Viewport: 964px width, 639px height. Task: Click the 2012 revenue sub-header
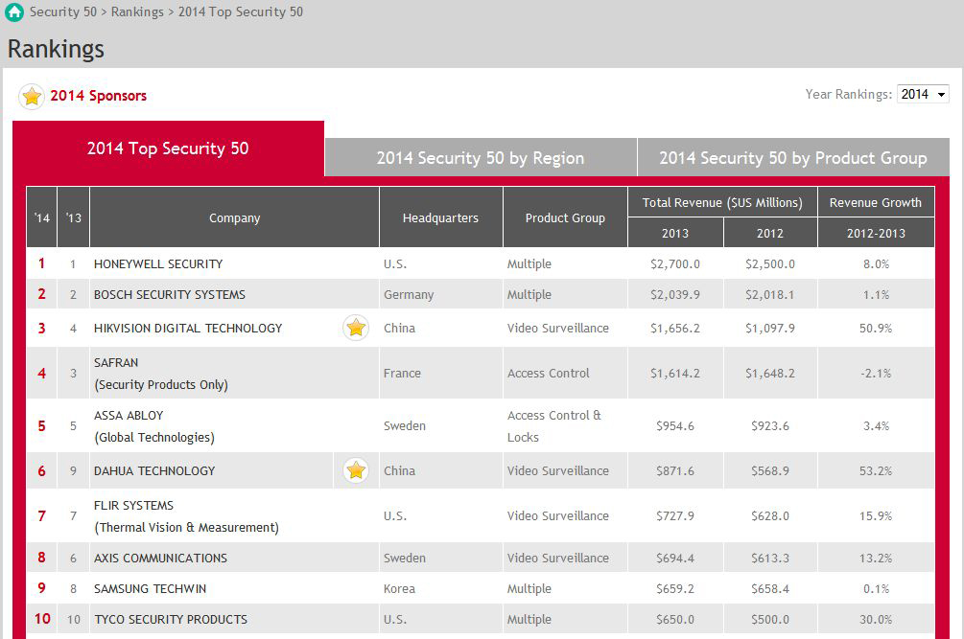(769, 233)
